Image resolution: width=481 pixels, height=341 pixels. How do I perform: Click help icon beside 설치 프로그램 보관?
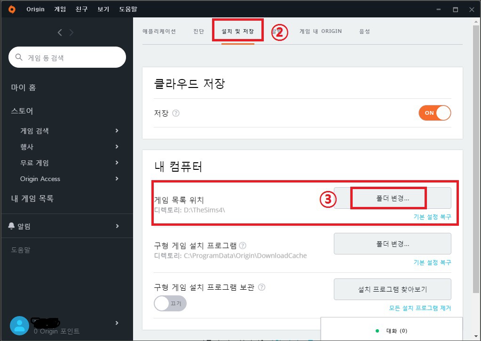pos(262,287)
